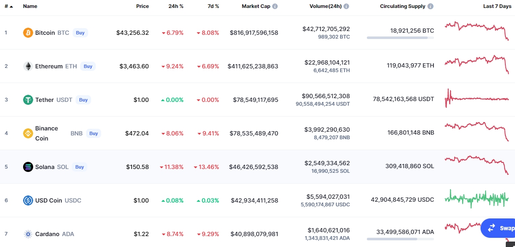Open the Volume(24h) info icon
This screenshot has width=515, height=247.
[x=346, y=7]
